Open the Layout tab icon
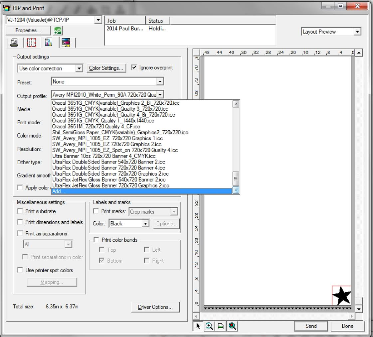Viewport: 373px width, 337px height. point(14,43)
